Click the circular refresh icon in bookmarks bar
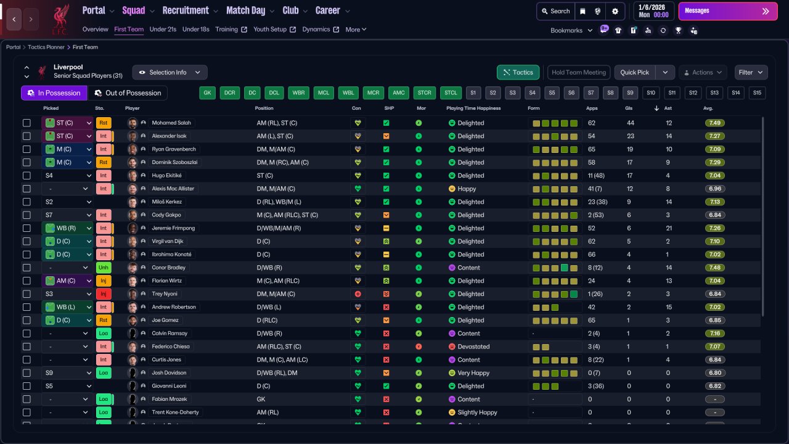This screenshot has height=444, width=789. 663,30
